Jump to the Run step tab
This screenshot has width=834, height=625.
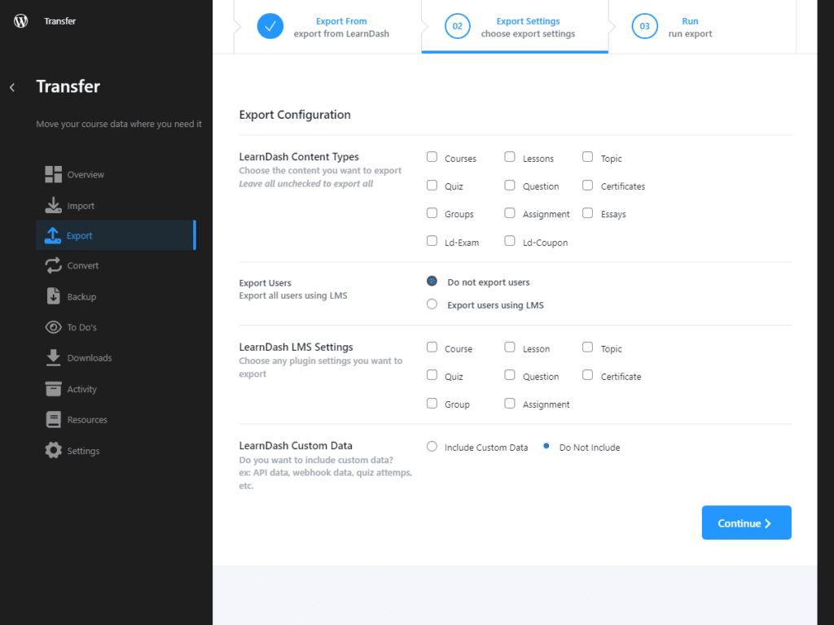[702, 27]
